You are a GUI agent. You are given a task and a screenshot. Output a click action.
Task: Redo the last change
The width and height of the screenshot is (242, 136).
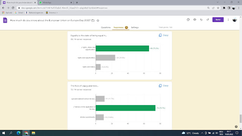click(x=208, y=20)
